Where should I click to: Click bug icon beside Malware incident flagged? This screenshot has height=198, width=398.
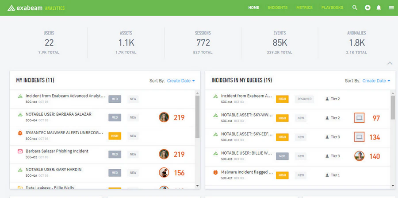215,173
